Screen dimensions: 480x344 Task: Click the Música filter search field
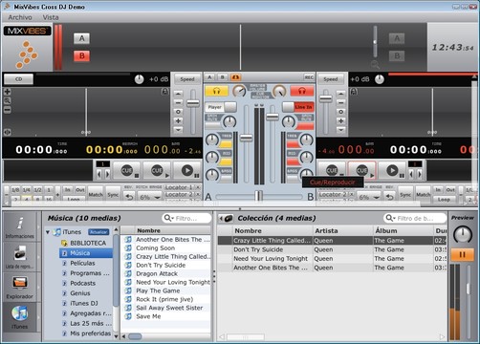pos(186,218)
